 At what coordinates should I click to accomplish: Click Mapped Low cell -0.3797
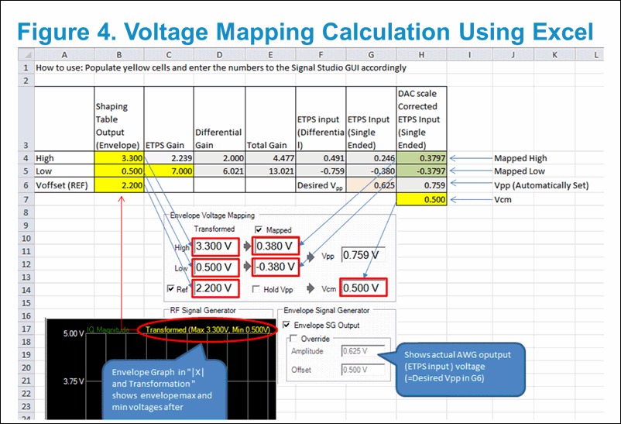(x=421, y=171)
